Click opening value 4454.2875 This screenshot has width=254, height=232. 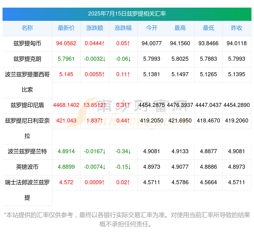(152, 105)
